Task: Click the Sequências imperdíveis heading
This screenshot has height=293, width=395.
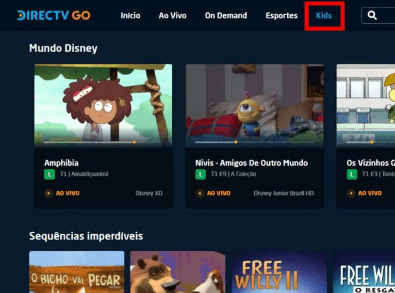Action: tap(86, 236)
